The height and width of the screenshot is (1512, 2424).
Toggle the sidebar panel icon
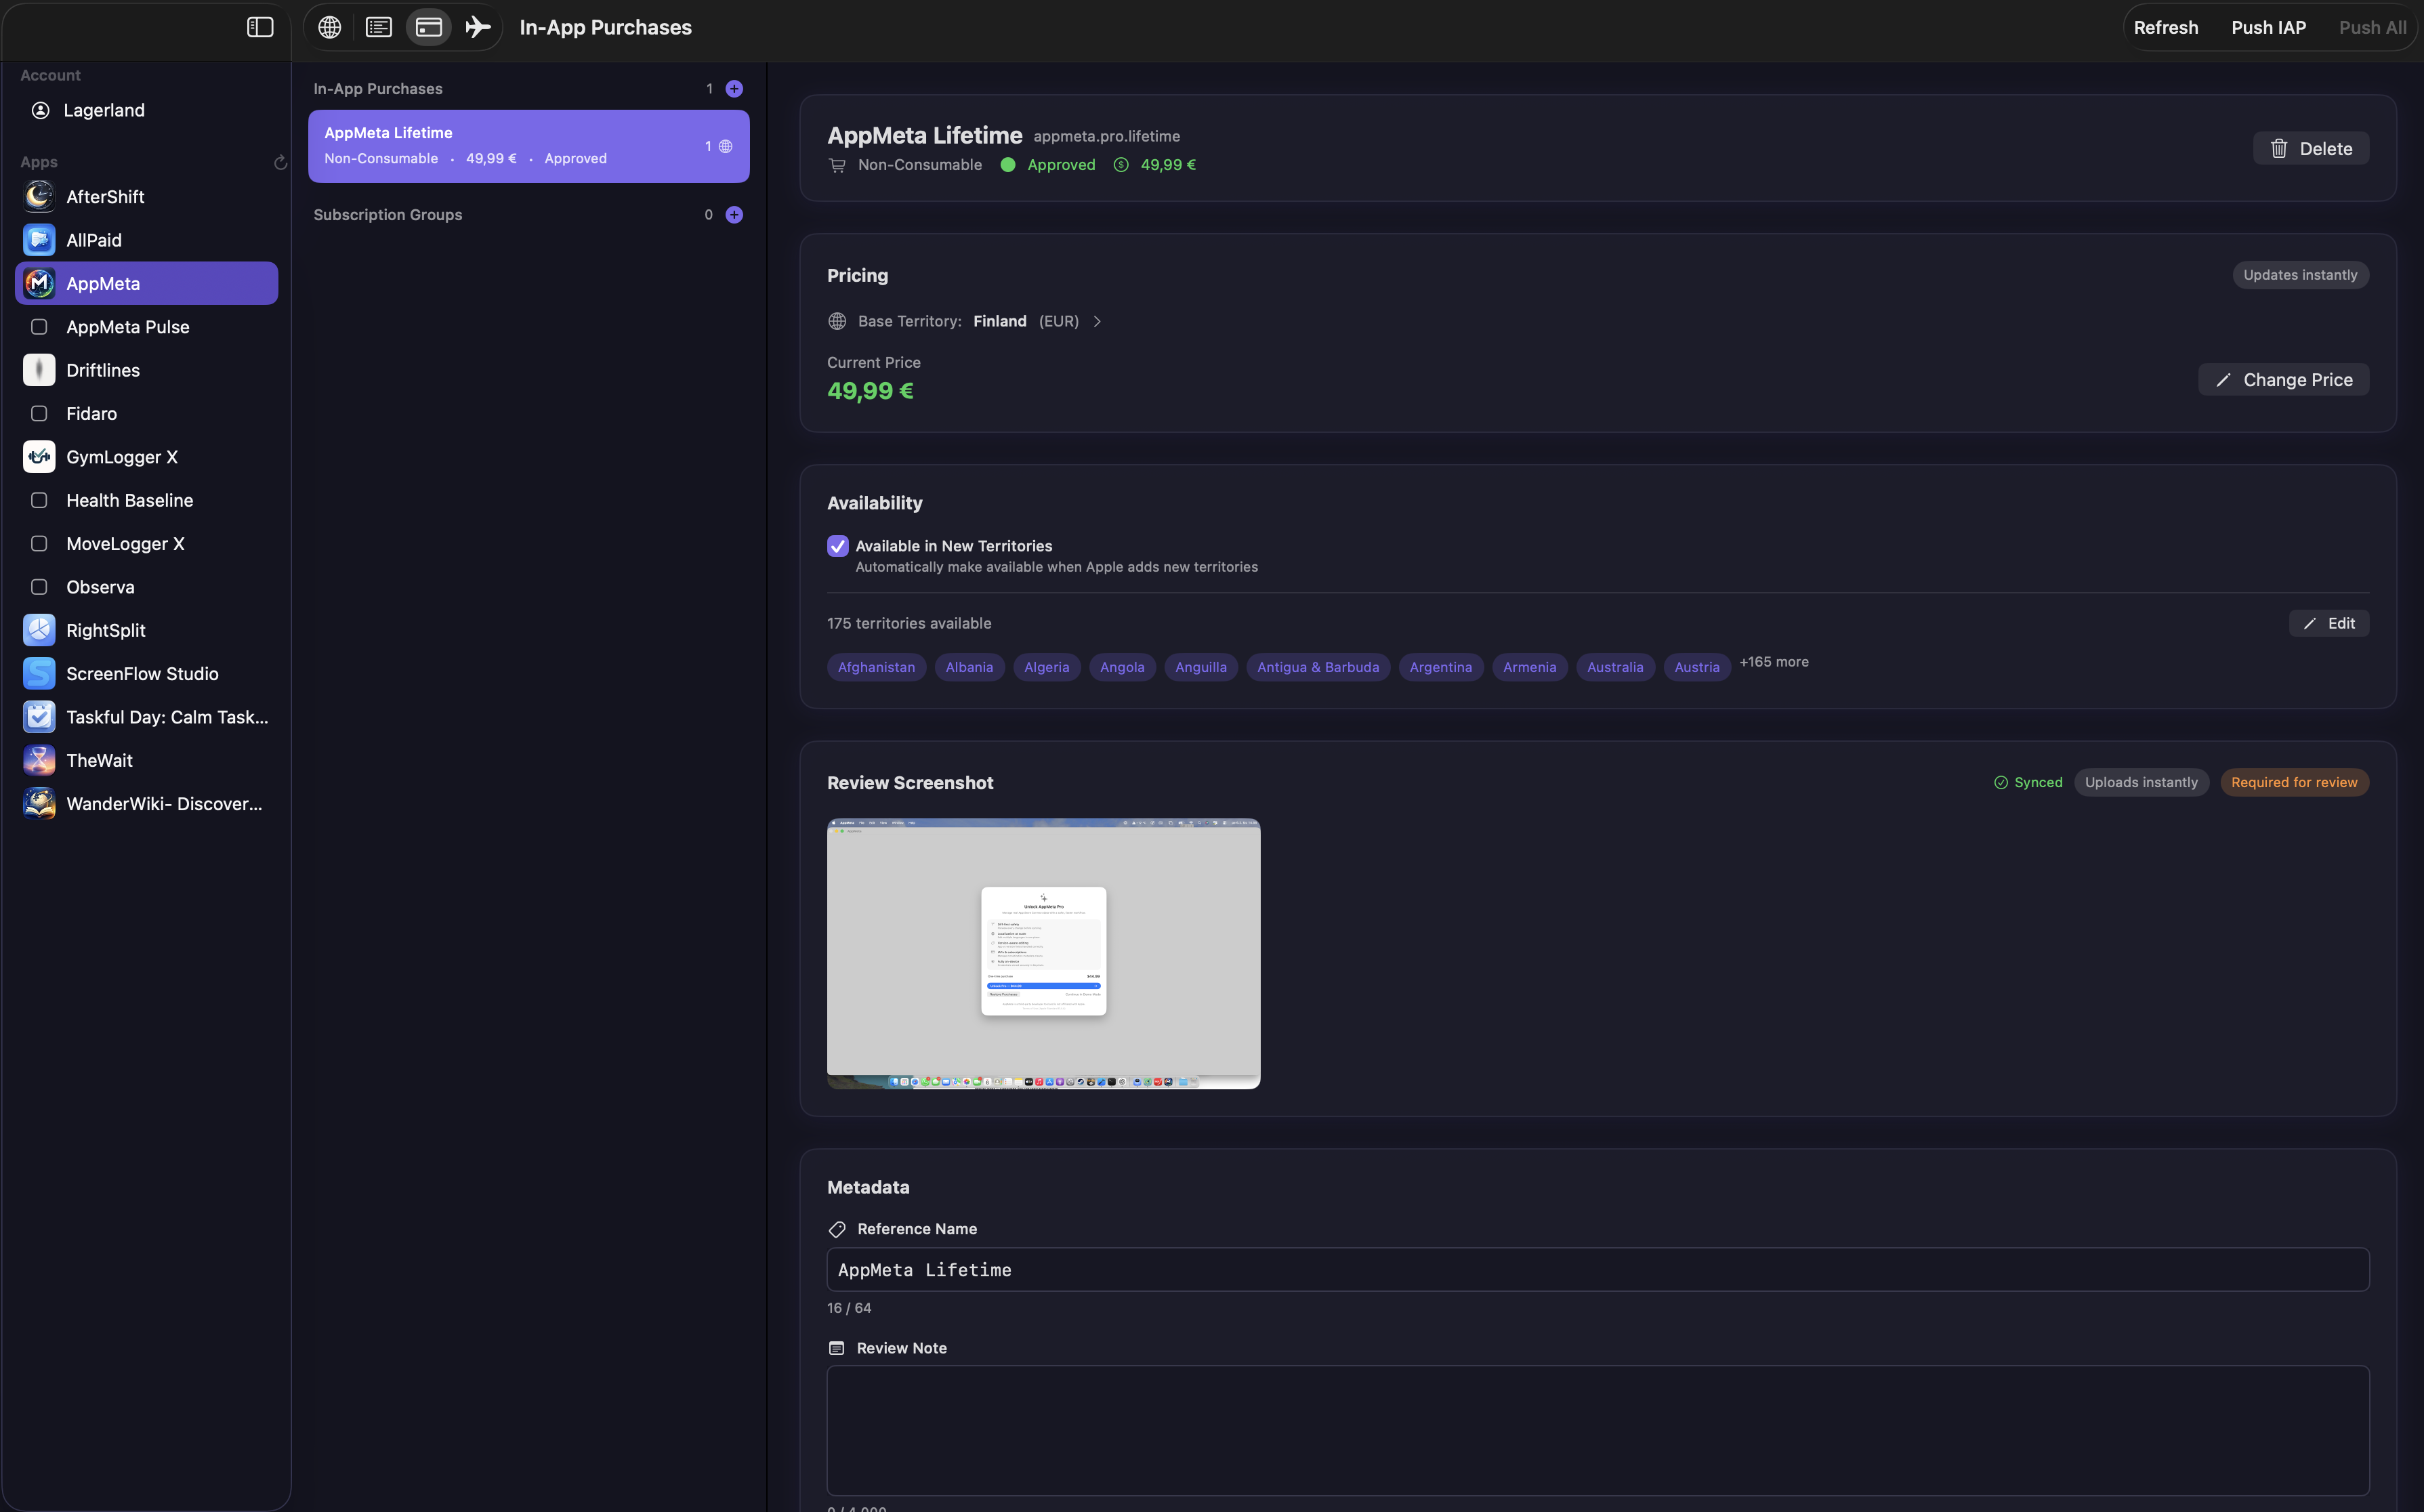click(259, 27)
